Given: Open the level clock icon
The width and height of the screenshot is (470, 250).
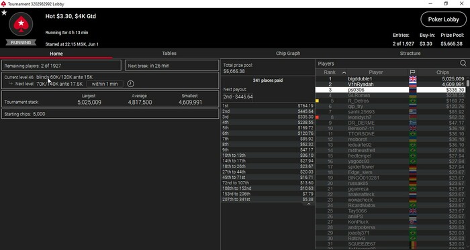Looking at the screenshot, I should [130, 84].
